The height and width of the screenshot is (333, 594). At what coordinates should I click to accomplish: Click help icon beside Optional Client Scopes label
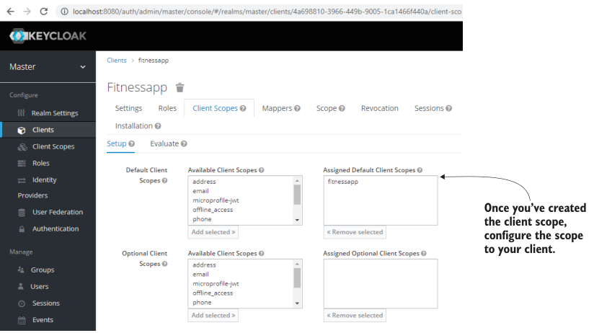click(164, 264)
